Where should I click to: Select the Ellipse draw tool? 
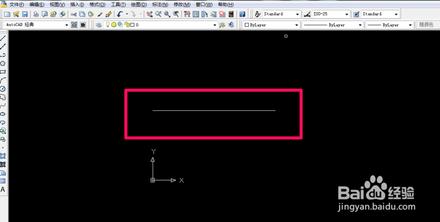click(3, 114)
